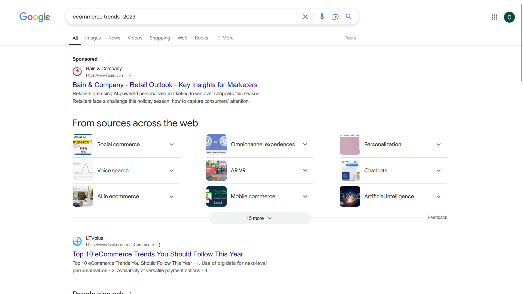
Task: Click the Feedback link
Action: [437, 217]
